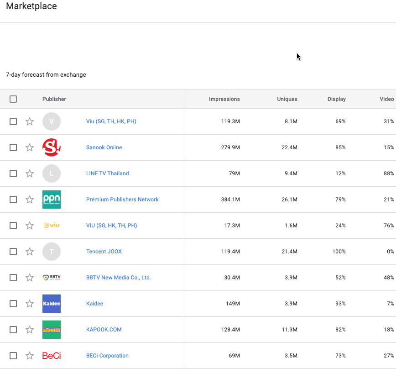The image size is (396, 373).
Task: Open the Sanook Online link
Action: (104, 147)
